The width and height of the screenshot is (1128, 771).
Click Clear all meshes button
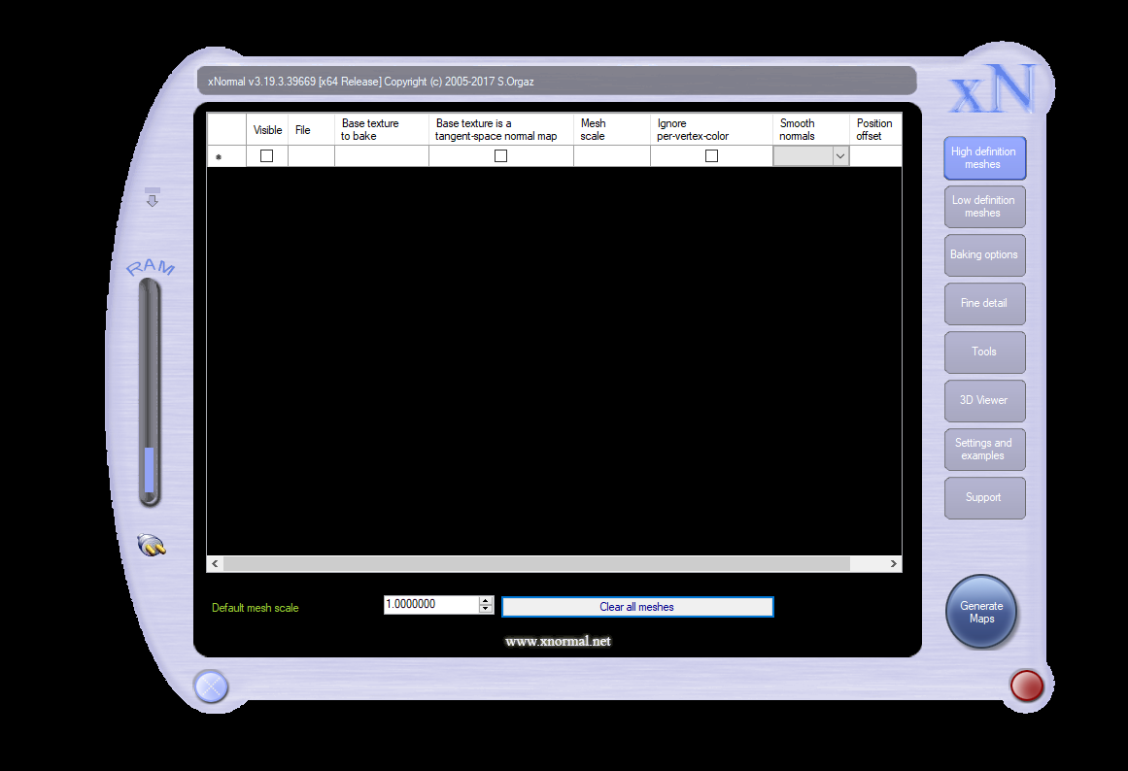point(636,607)
